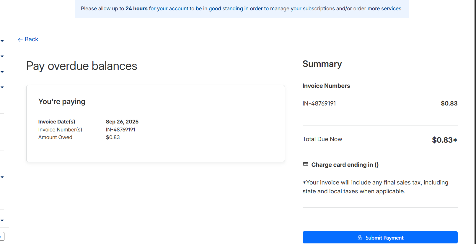Click the cut-off button at sidebar bottom
Image resolution: width=476 pixels, height=244 pixels.
coord(2,236)
